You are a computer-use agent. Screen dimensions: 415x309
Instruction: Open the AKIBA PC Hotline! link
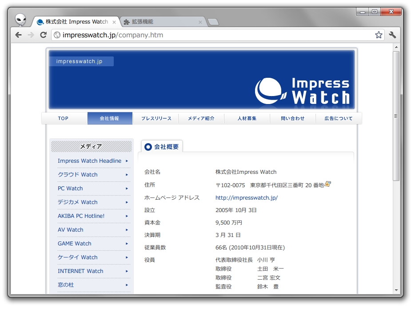[81, 216]
